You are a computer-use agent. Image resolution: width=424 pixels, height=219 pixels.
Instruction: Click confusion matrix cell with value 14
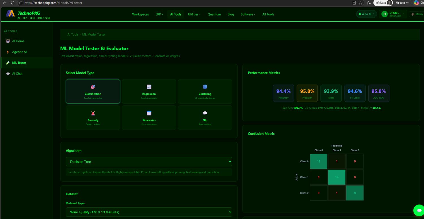pyautogui.click(x=337, y=177)
